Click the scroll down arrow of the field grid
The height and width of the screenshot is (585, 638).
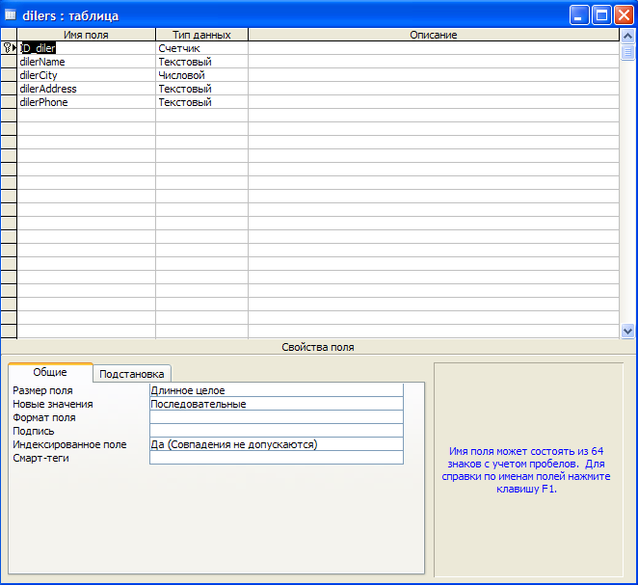[x=628, y=331]
